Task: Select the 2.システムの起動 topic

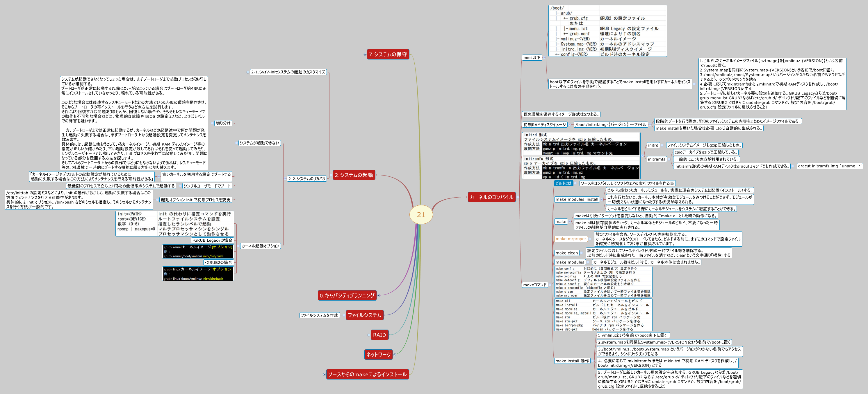Action: pyautogui.click(x=354, y=175)
